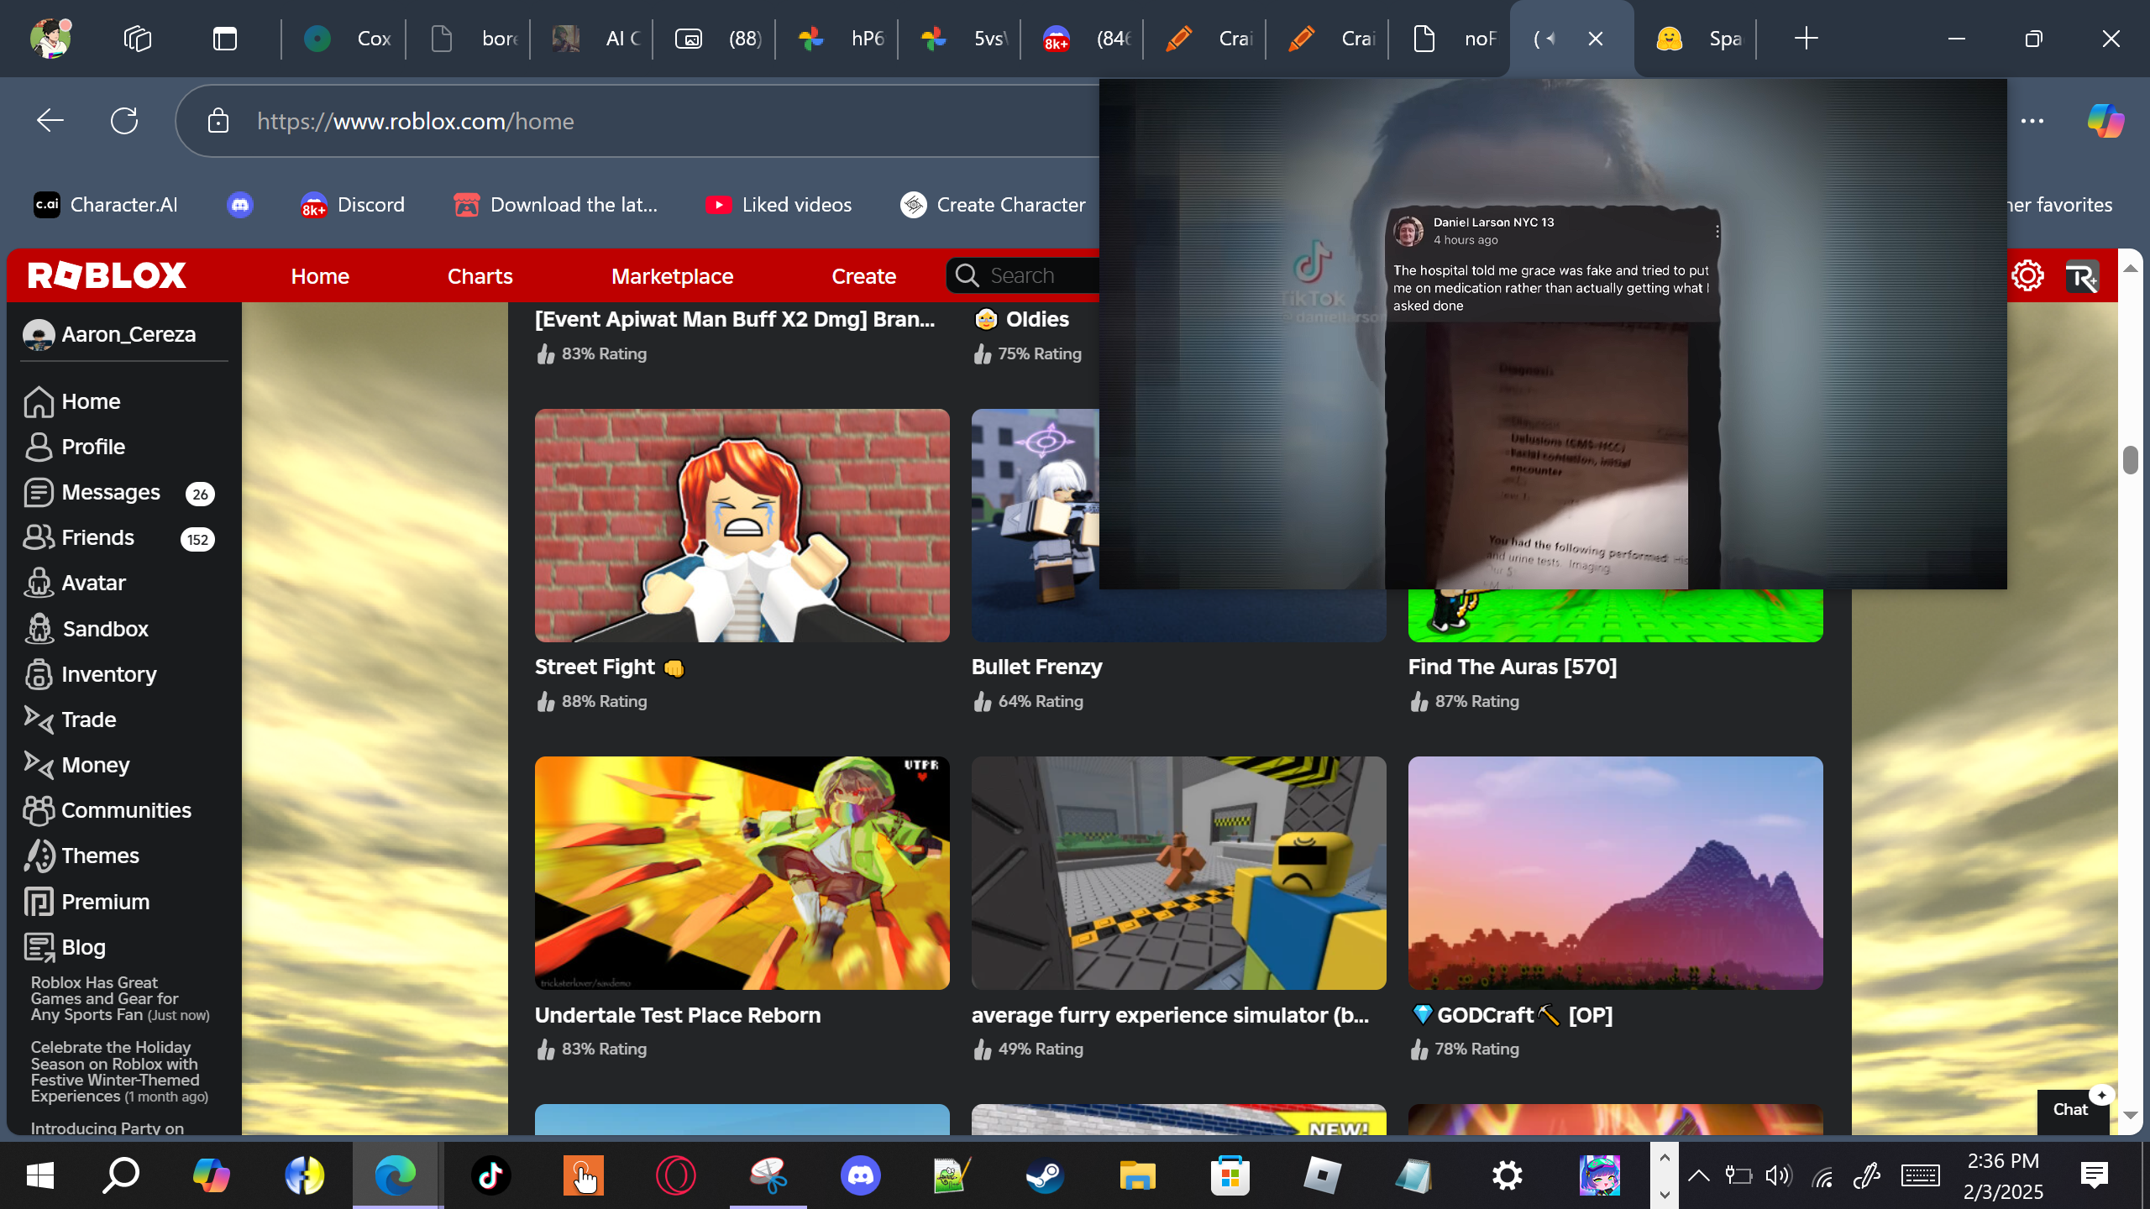The image size is (2150, 1209).
Task: Click the Roblox logo in the red header
Action: [x=107, y=275]
